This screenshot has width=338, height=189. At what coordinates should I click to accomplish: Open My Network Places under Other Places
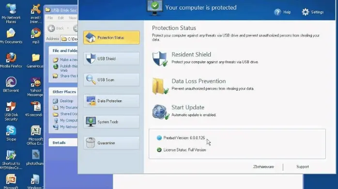coord(65,127)
